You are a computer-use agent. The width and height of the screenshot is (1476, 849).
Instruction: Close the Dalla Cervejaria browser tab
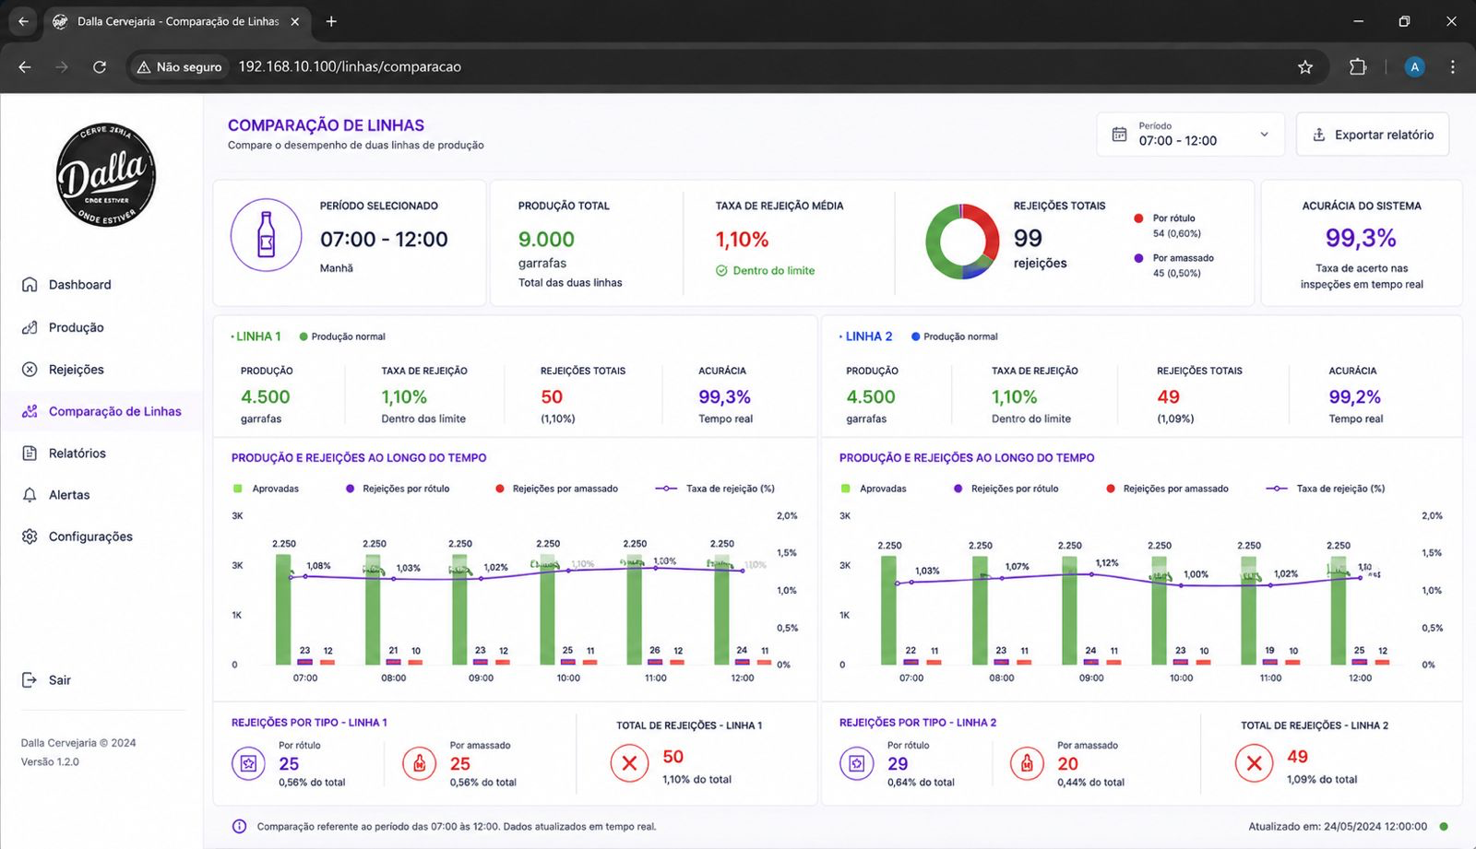coord(295,21)
